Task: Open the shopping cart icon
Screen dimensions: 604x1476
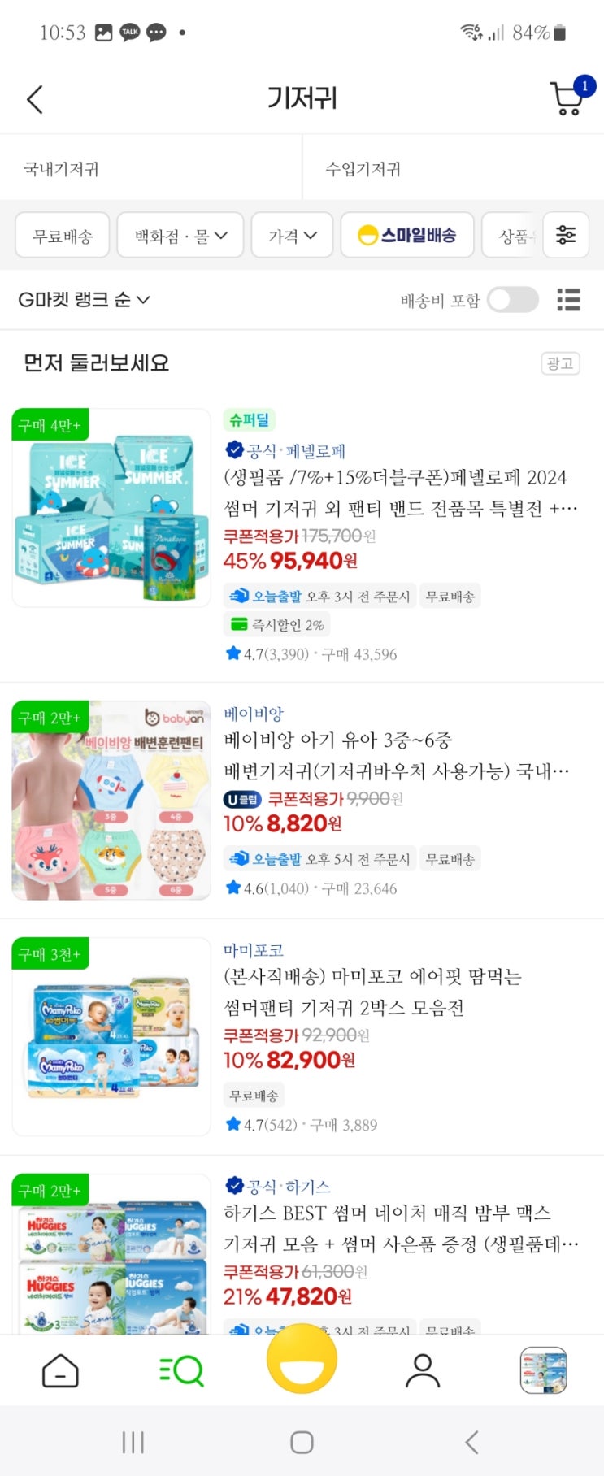Action: click(568, 98)
